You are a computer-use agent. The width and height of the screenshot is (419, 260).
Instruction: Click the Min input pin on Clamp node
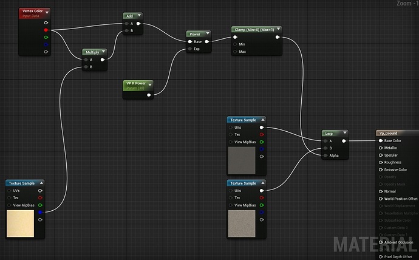(x=235, y=44)
